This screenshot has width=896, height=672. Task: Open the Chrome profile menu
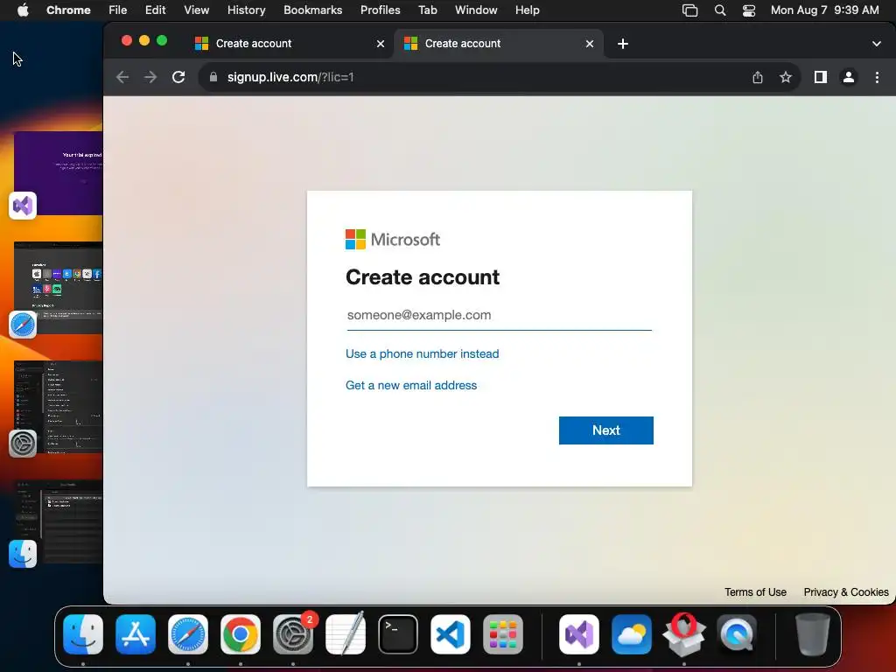tap(849, 77)
